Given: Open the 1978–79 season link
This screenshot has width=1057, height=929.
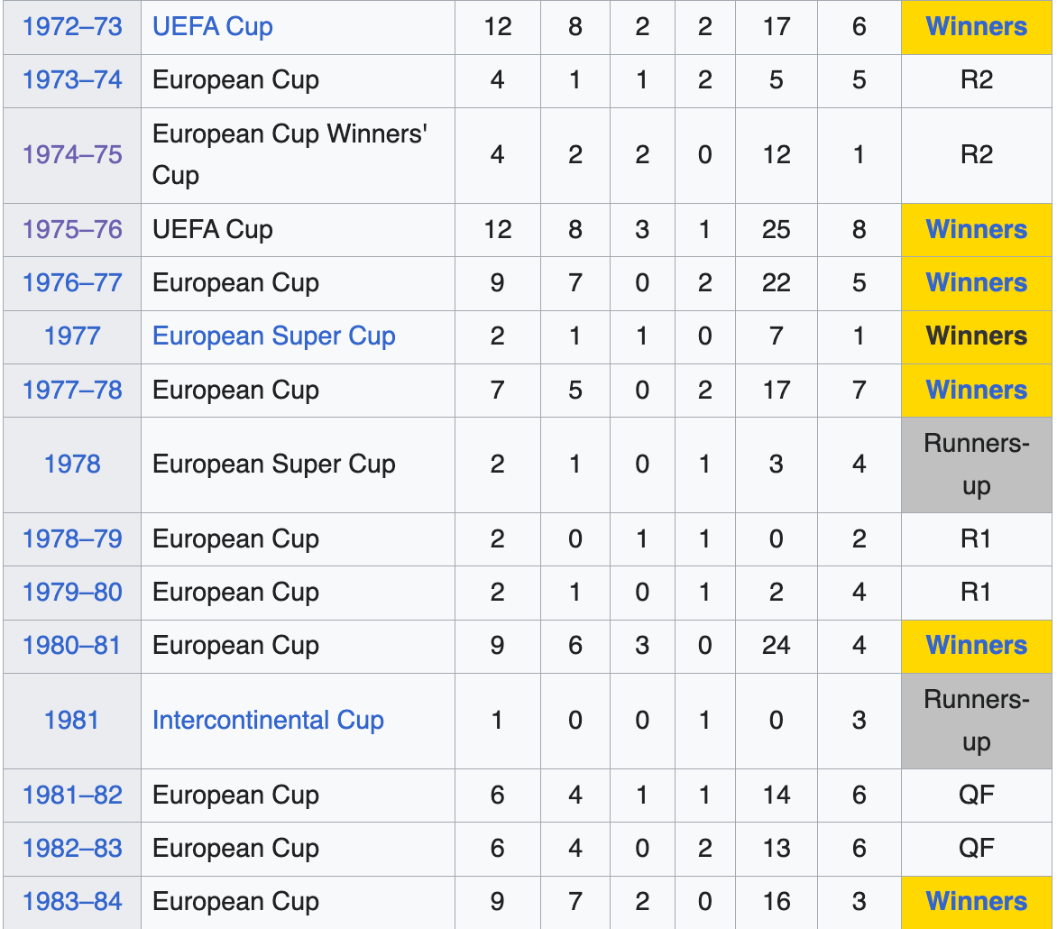Looking at the screenshot, I should click(72, 539).
